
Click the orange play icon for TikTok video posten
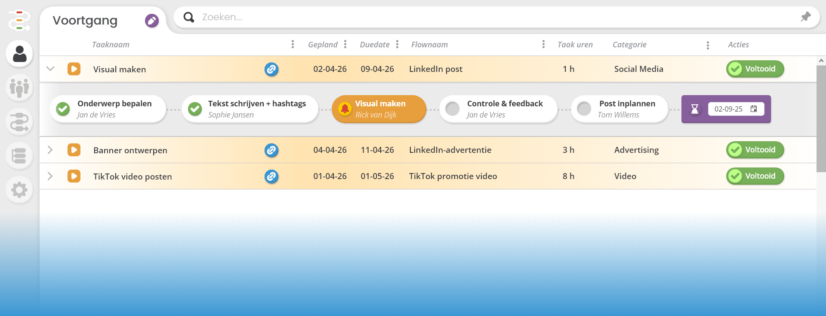[74, 176]
